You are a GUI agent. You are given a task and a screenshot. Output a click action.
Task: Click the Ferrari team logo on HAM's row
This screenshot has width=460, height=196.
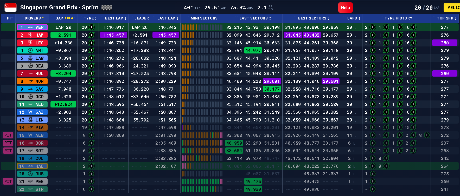pos(30,35)
